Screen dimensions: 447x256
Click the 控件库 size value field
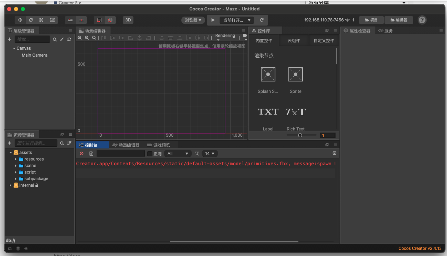coord(328,135)
